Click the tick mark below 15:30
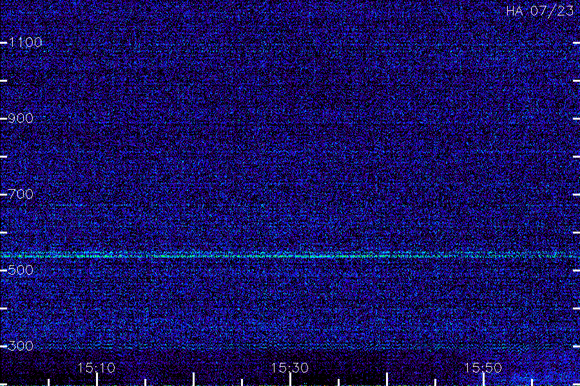580x386 pixels. [x=291, y=380]
